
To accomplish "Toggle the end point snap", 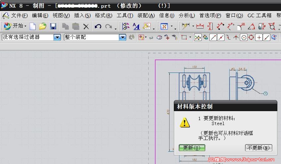I will coord(213,38).
